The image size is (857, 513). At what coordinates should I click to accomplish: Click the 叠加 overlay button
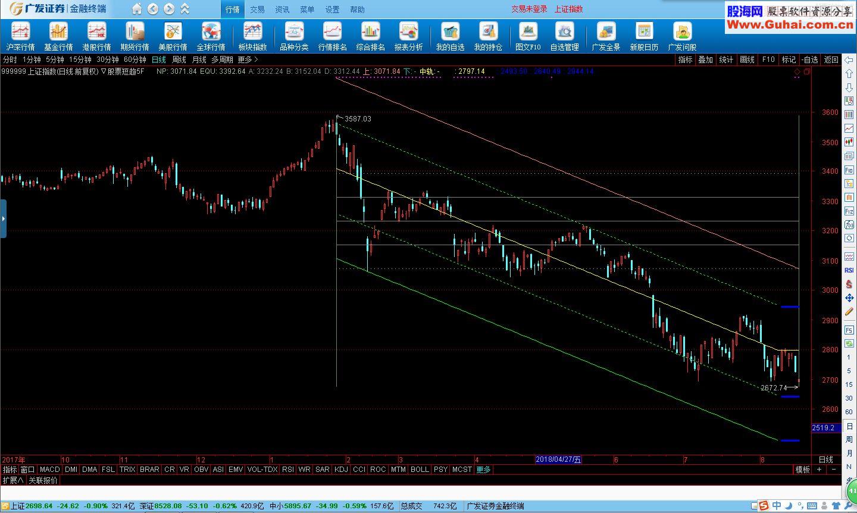pyautogui.click(x=706, y=60)
